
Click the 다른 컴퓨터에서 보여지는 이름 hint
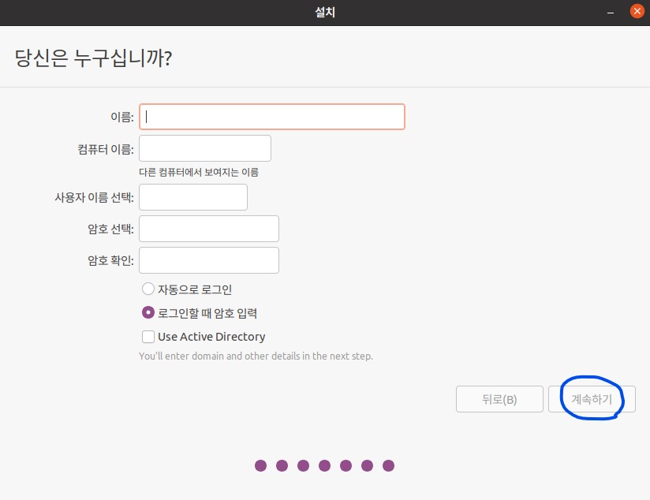[x=199, y=172]
